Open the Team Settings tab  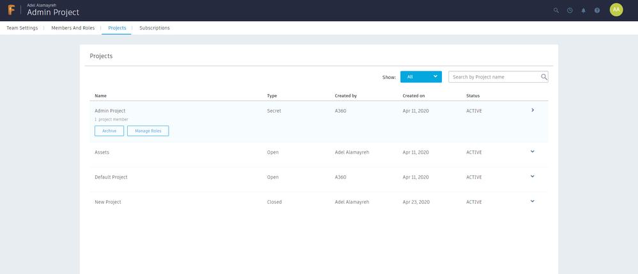click(x=22, y=28)
